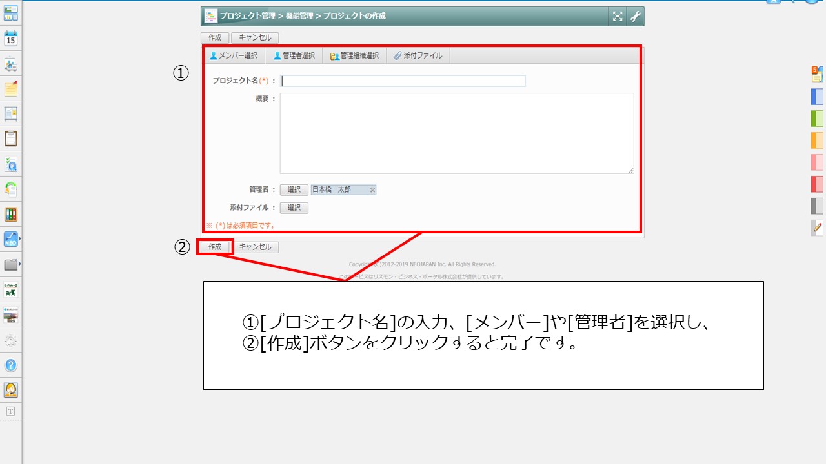Click the top キャンセル button
Screen dimensions: 826x464
point(255,38)
